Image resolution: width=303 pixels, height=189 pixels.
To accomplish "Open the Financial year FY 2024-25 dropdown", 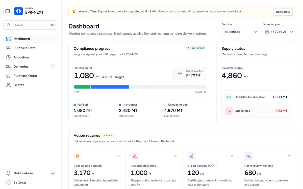I will point(279,32).
